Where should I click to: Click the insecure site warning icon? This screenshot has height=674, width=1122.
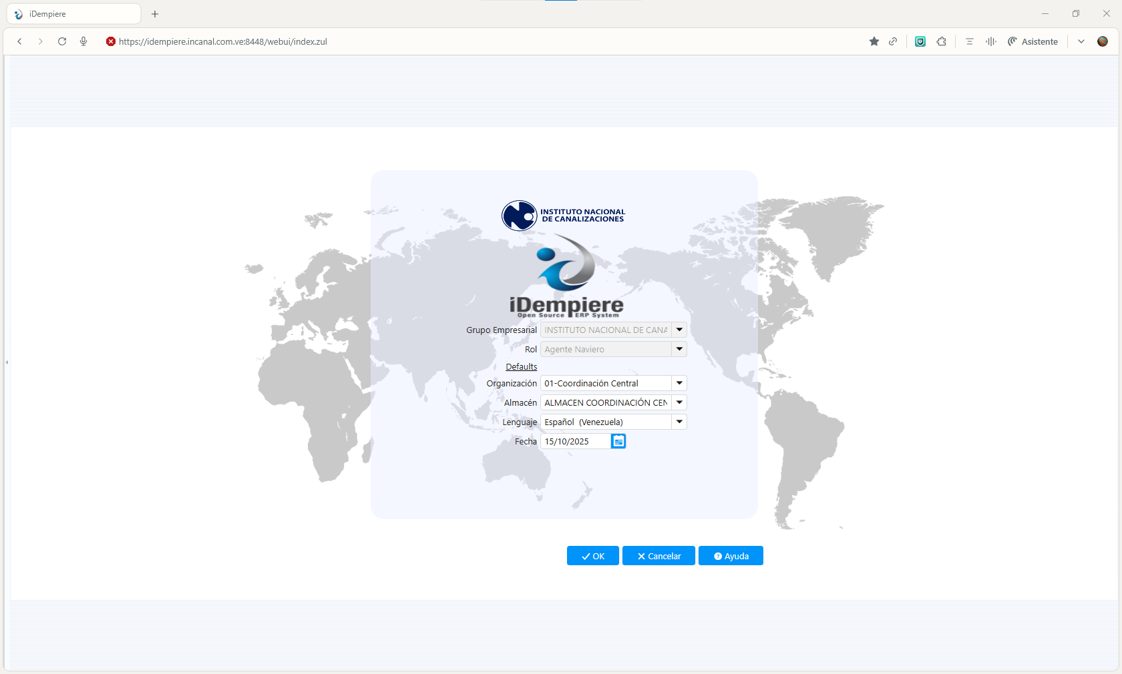111,41
